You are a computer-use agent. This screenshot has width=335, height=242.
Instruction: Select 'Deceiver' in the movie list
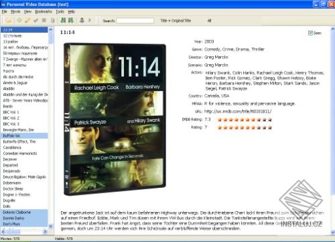tap(24, 159)
